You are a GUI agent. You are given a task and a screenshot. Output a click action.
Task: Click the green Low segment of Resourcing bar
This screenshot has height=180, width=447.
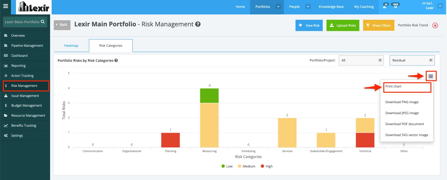(x=209, y=96)
